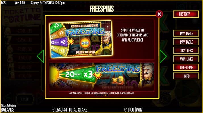Click the BALANCE amount in bottom bar
The width and height of the screenshot is (203, 113).
pyautogui.click(x=59, y=110)
